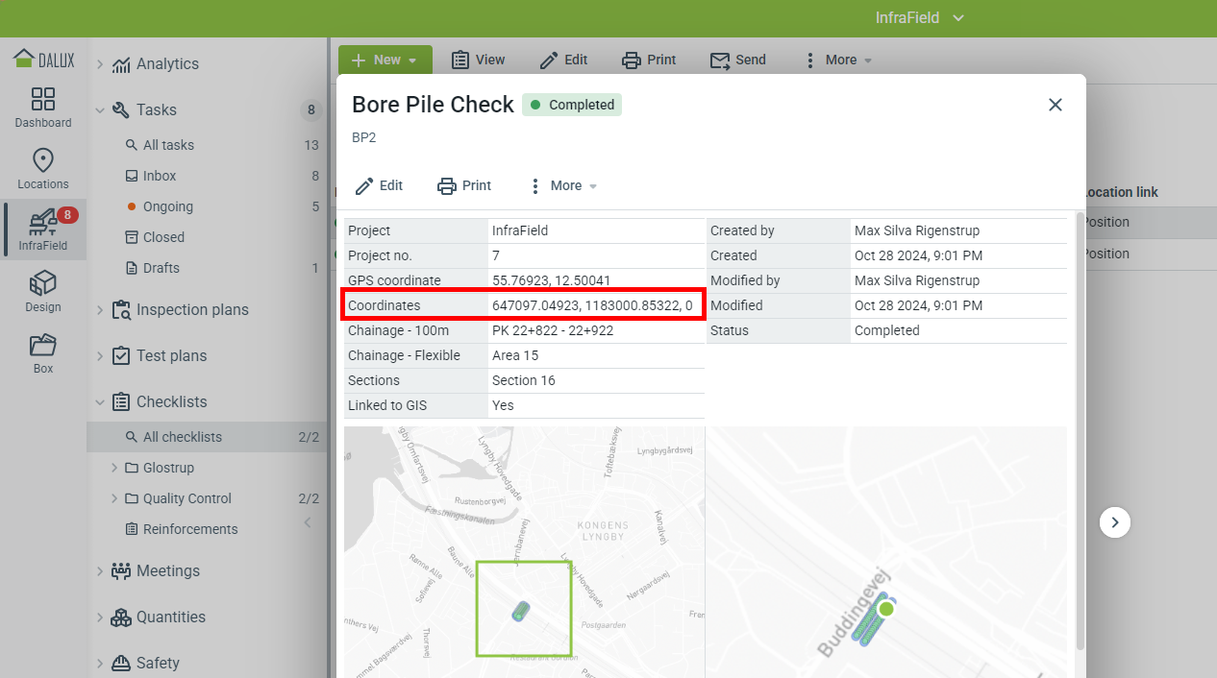Open Ongoing tasks list
Image resolution: width=1217 pixels, height=678 pixels.
168,206
